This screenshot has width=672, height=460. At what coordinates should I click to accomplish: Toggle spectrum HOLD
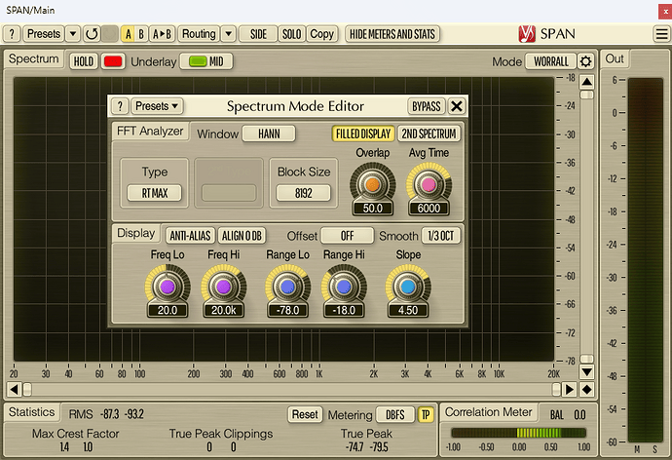pos(84,61)
